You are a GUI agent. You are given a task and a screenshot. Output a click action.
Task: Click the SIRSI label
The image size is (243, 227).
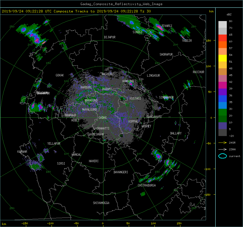(x=61, y=164)
